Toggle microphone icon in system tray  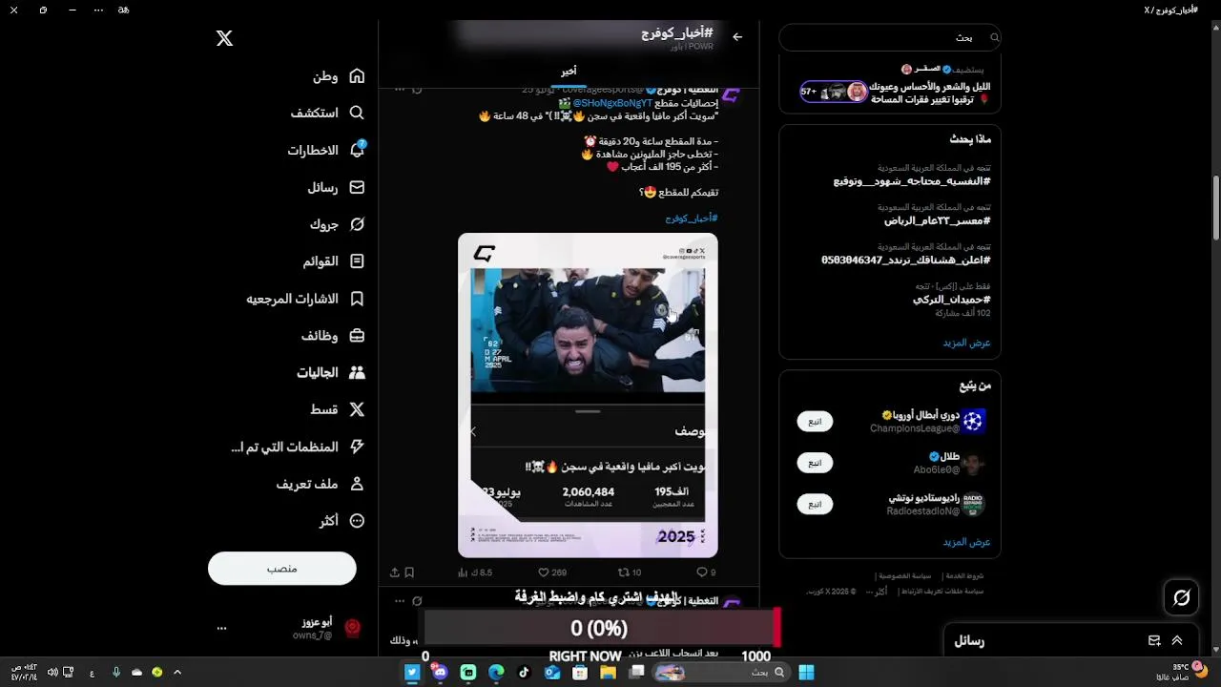point(116,672)
